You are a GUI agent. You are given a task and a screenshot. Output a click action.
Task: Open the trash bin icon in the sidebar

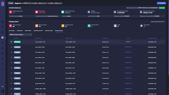[x=3, y=69]
